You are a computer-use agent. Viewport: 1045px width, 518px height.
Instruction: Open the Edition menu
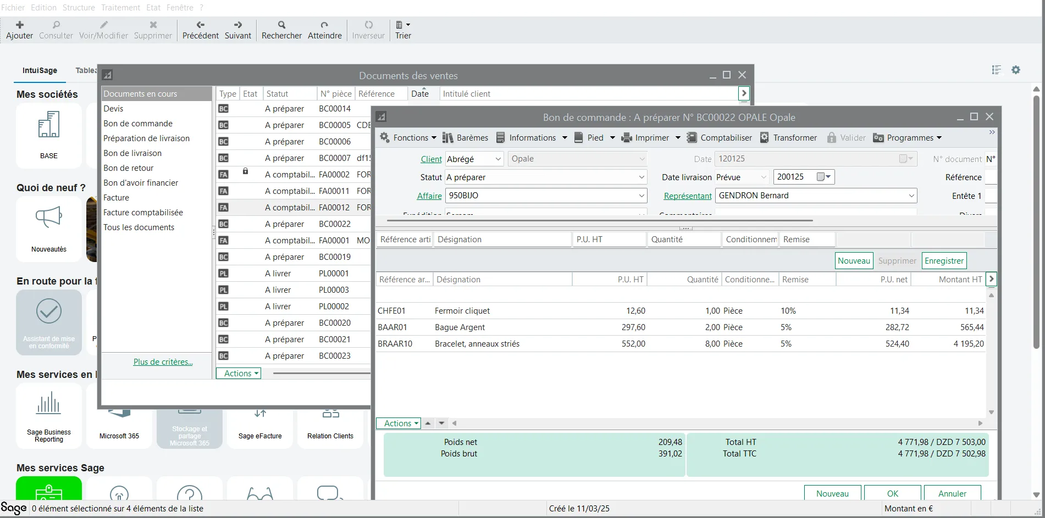tap(43, 8)
